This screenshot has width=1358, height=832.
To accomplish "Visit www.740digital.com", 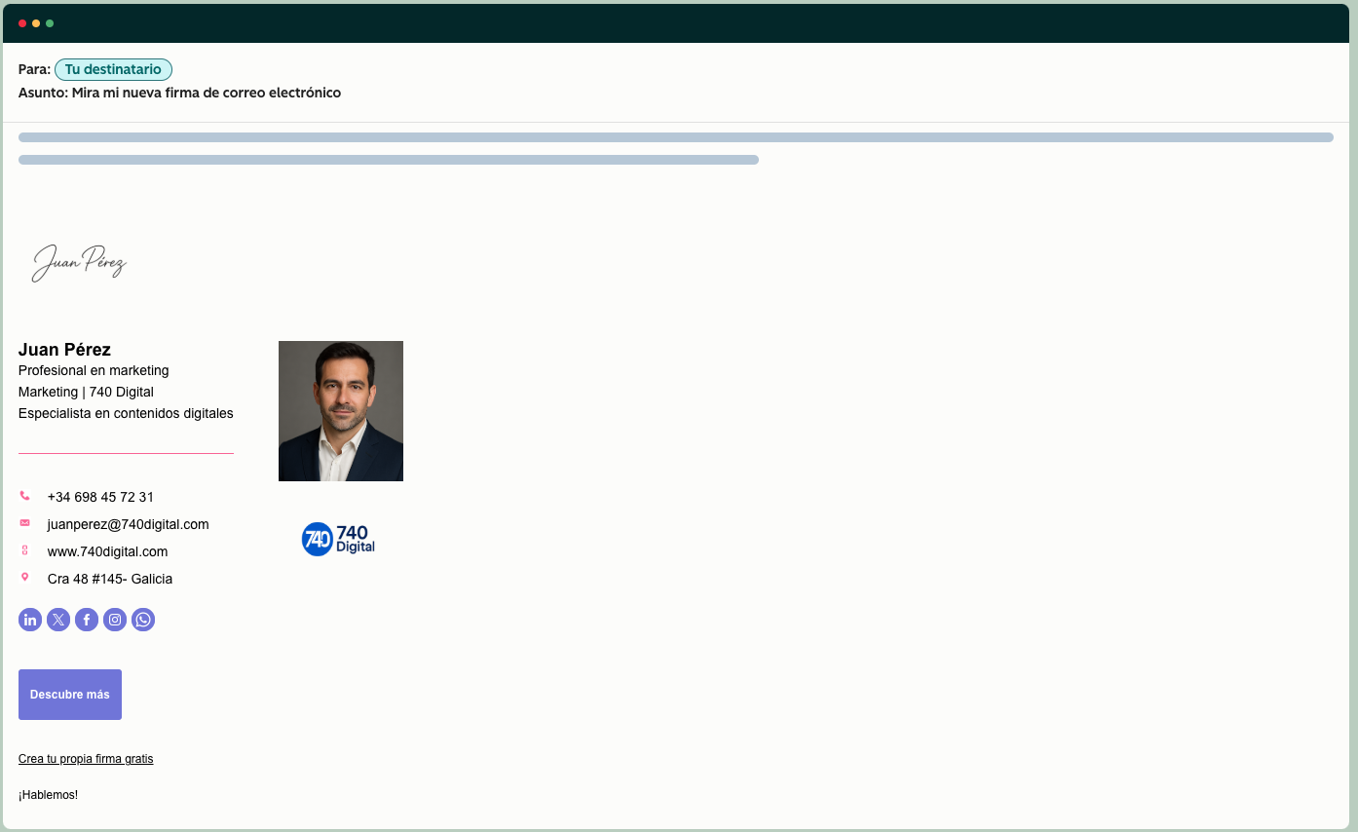I will tap(107, 551).
